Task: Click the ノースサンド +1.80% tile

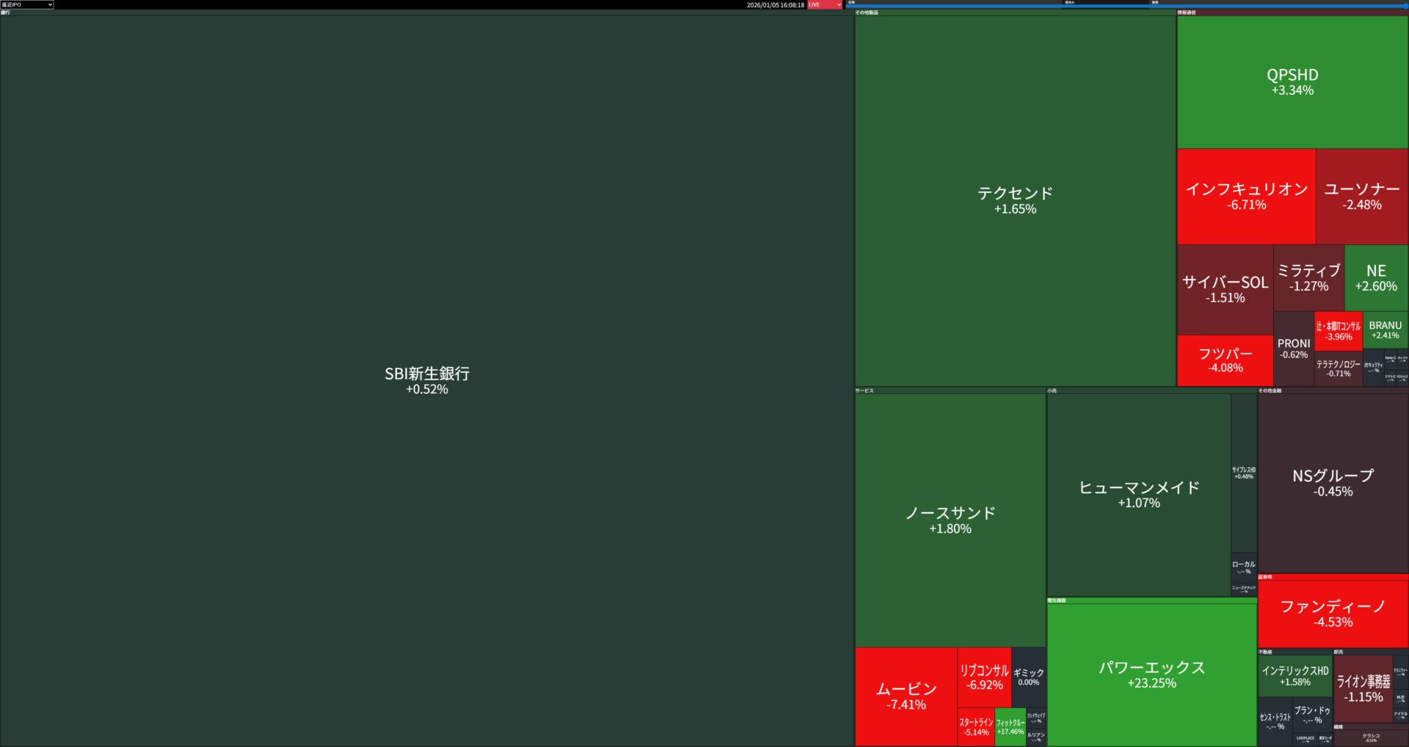Action: [x=950, y=520]
